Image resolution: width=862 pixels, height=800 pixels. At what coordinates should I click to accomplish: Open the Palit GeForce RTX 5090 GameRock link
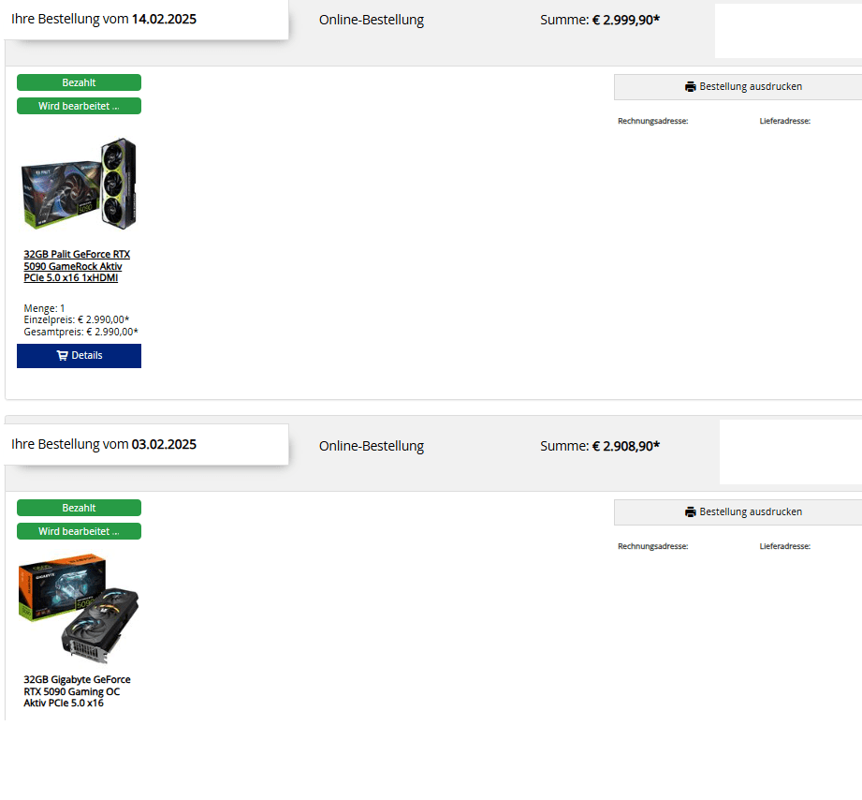(77, 266)
